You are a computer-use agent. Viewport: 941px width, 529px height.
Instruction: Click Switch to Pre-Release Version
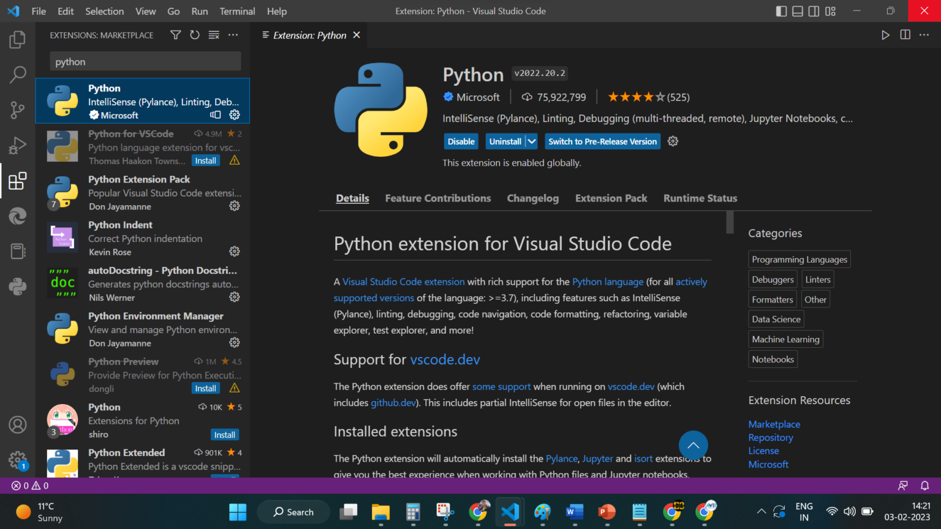[602, 141]
